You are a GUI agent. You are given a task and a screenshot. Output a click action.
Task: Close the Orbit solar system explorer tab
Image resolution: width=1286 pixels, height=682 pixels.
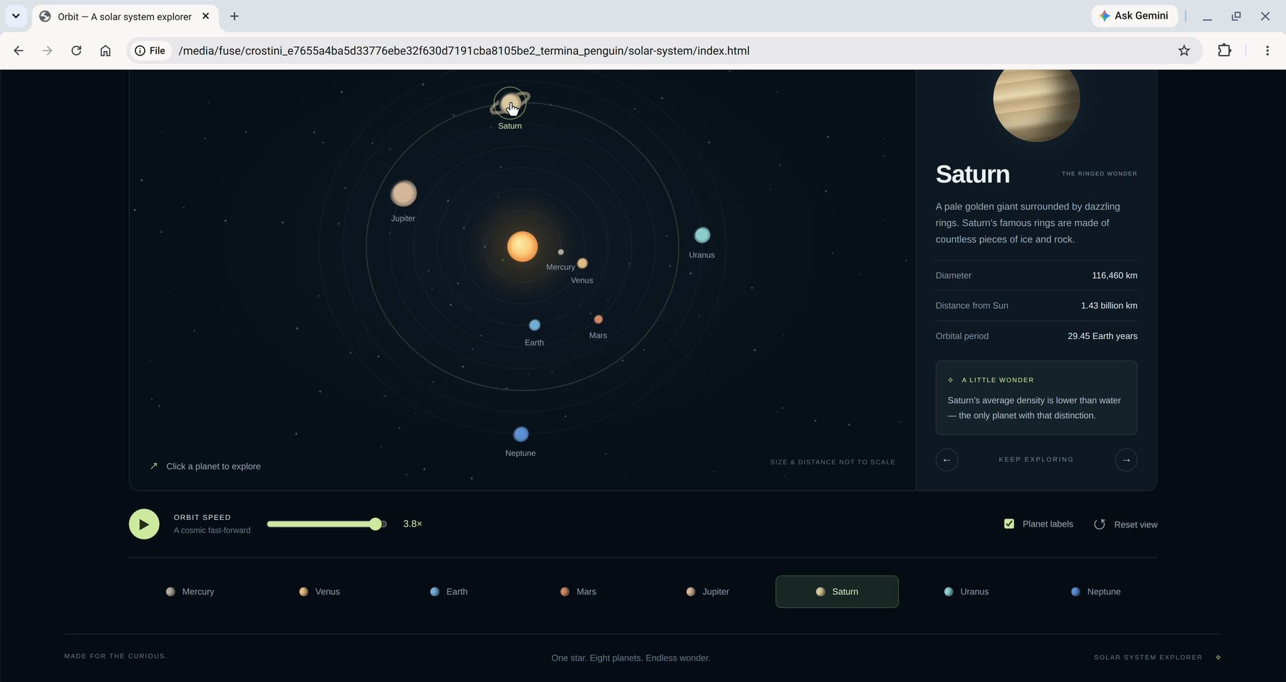coord(206,16)
